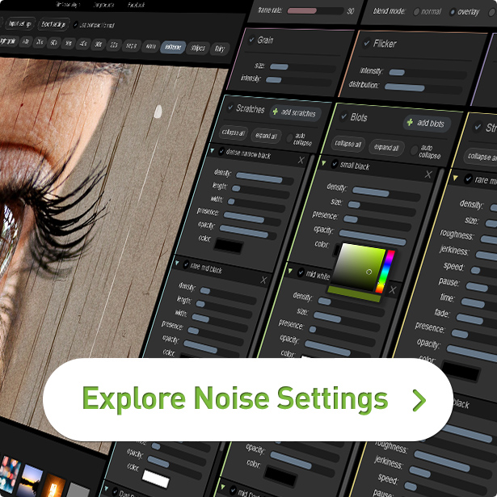497x497 pixels.
Task: Click 'expand all' in Scratches panel
Action: click(x=266, y=135)
